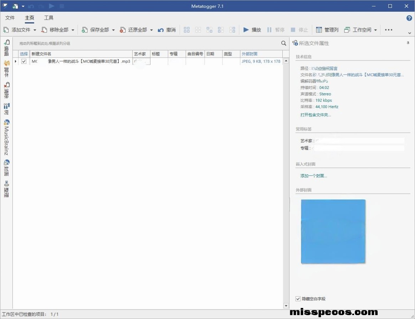Click the search magnifier icon

click(x=283, y=43)
